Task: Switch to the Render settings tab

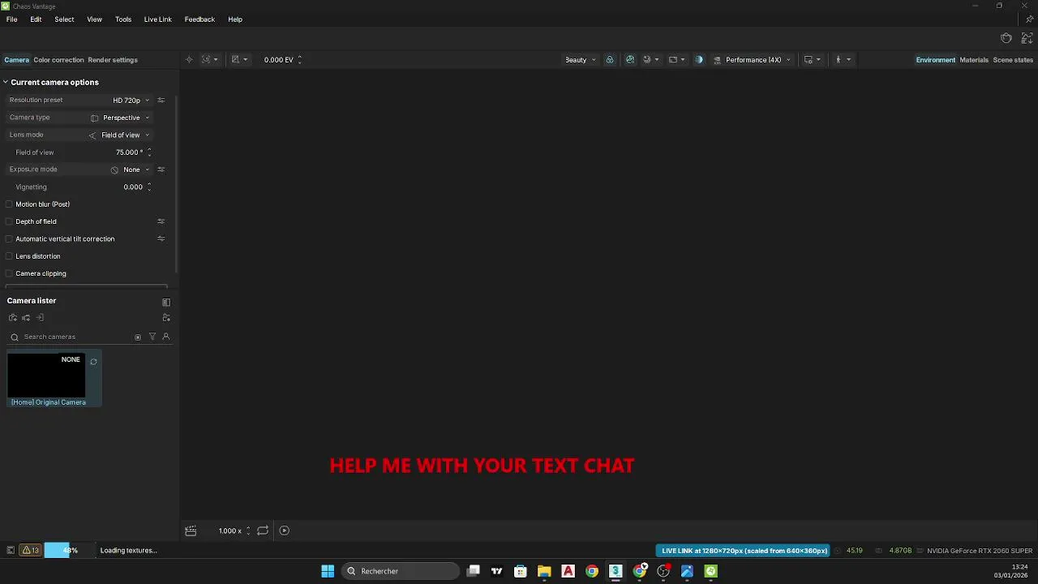Action: point(113,60)
